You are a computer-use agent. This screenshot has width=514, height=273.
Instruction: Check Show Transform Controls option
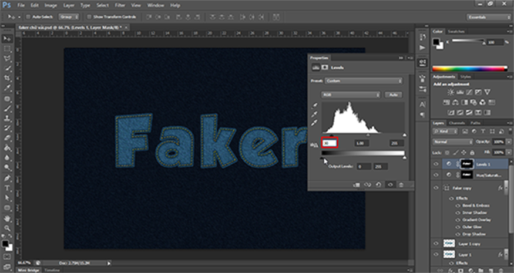click(x=88, y=16)
